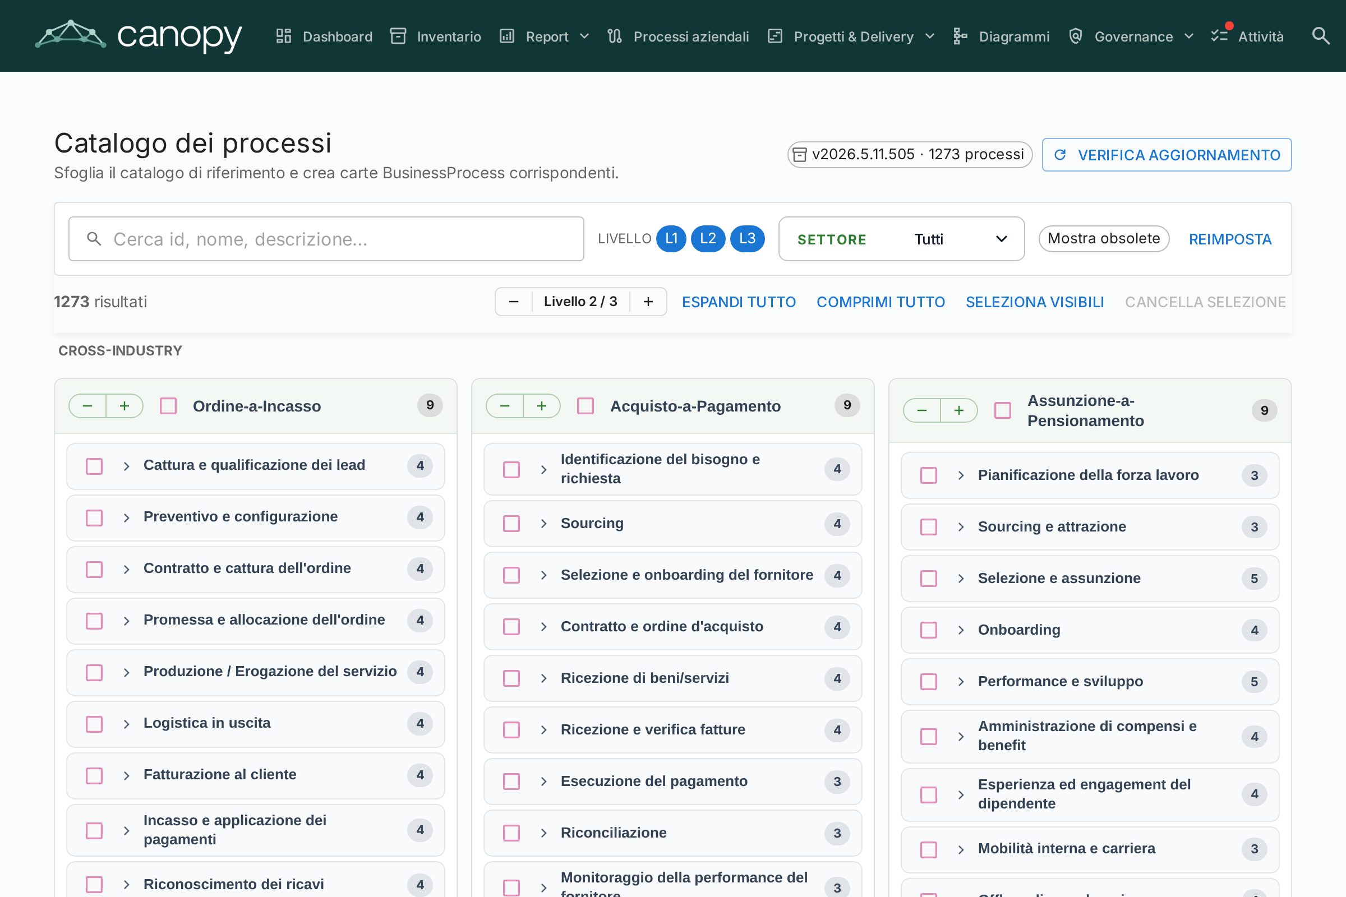
Task: Expand Pianificazione della forza lavoro row
Action: [x=961, y=475]
